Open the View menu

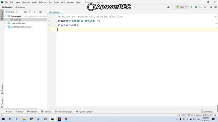tap(17, 2)
